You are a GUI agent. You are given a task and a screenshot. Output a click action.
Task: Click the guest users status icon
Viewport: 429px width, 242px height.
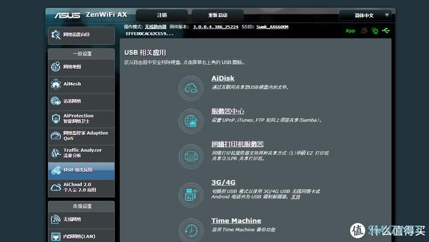[364, 30]
